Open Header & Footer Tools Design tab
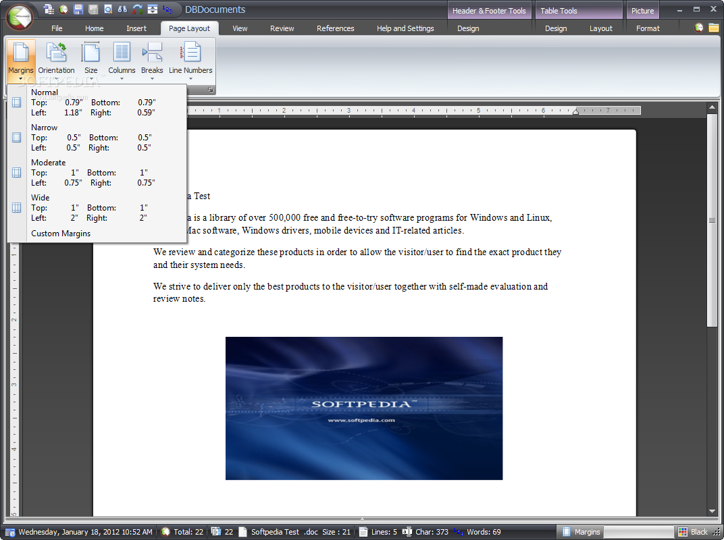 [x=468, y=28]
